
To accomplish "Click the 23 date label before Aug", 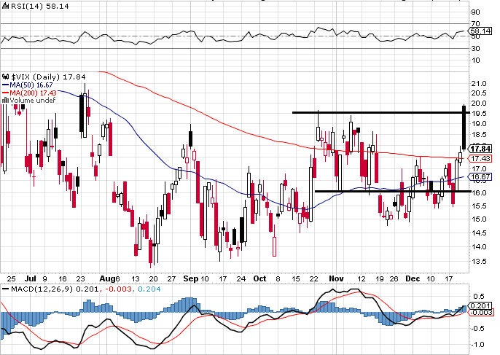I will pyautogui.click(x=81, y=278).
